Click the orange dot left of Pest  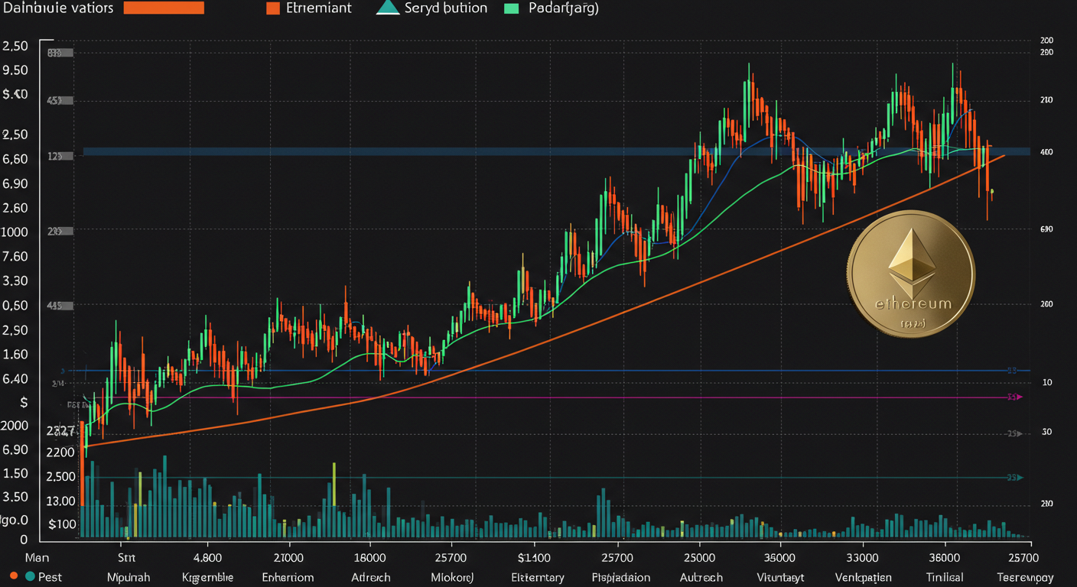pyautogui.click(x=14, y=576)
